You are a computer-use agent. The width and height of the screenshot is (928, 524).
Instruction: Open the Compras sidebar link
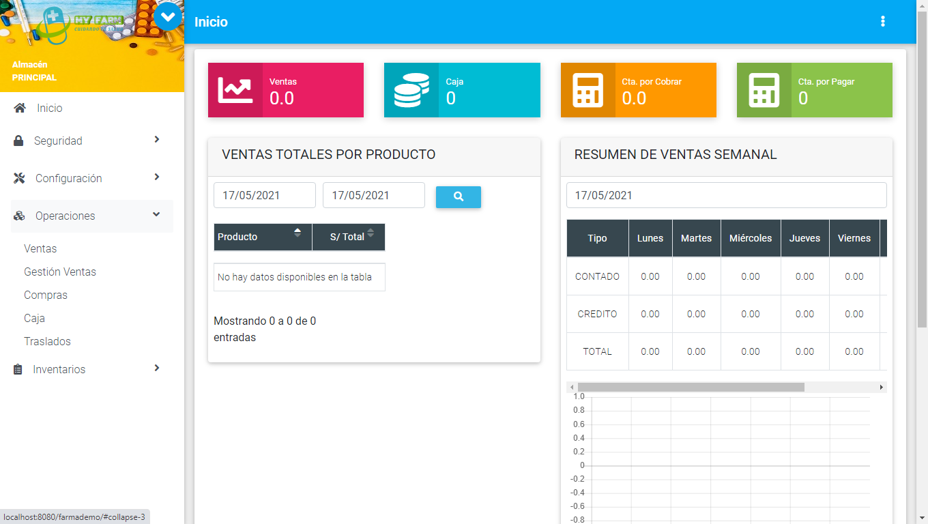(46, 295)
